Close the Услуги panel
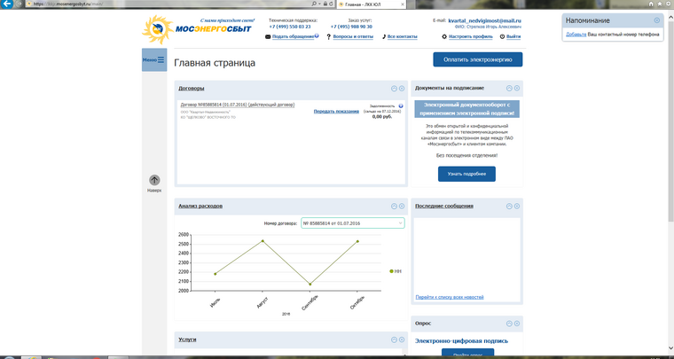 (x=402, y=339)
